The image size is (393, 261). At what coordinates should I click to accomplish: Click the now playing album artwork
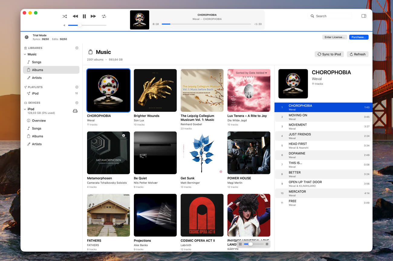coord(140,20)
